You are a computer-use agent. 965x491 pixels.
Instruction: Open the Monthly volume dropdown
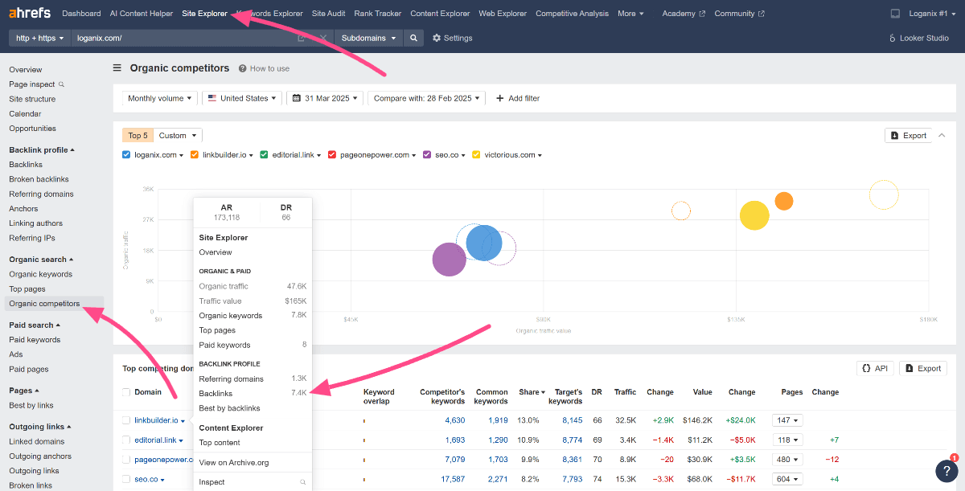[x=160, y=98]
